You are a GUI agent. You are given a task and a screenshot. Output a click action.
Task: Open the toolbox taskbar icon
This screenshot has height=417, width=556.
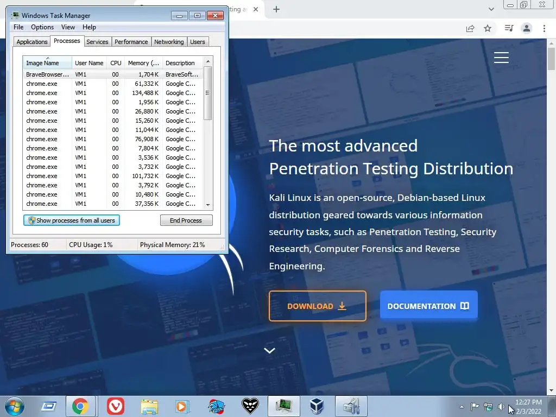[351, 406]
